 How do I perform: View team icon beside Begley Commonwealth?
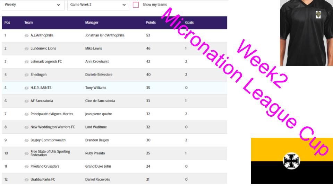(26, 140)
